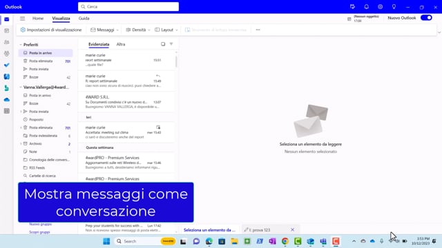Image resolution: width=442 pixels, height=248 pixels.
Task: Click the three-dots more options in ribbon
Action: [x=258, y=30]
